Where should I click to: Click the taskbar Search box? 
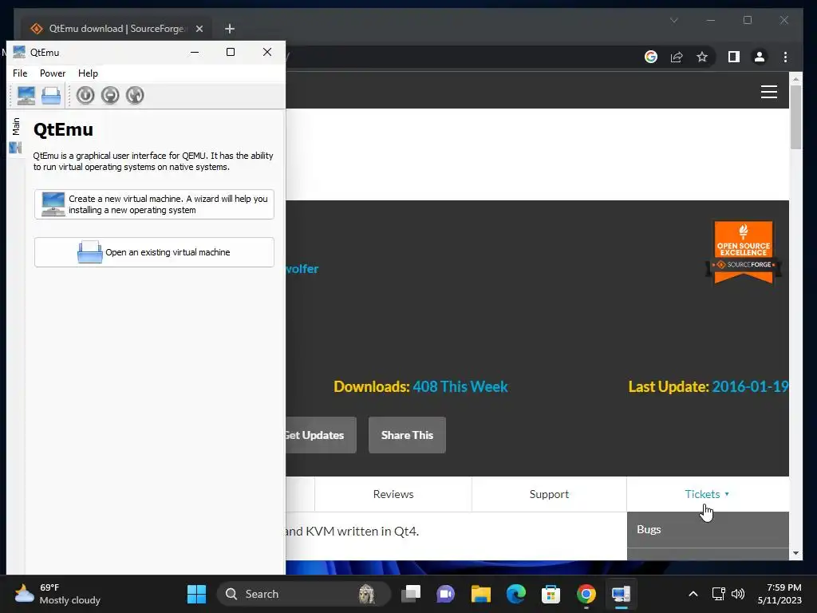pyautogui.click(x=303, y=594)
